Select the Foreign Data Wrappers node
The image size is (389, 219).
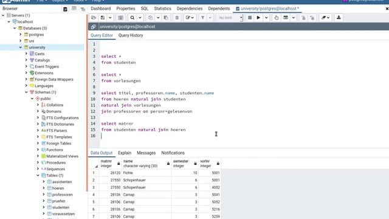54,80
